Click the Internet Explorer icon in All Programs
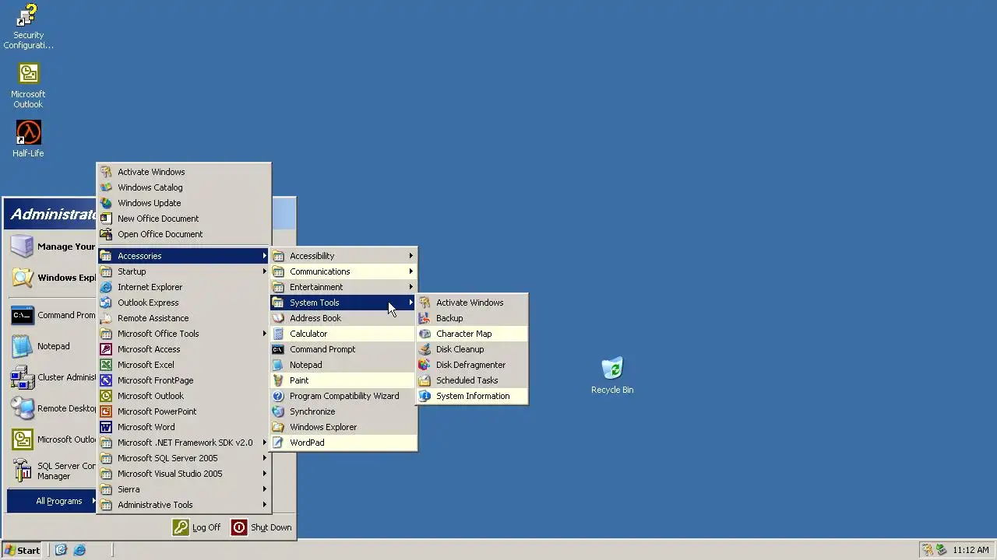 pos(106,287)
